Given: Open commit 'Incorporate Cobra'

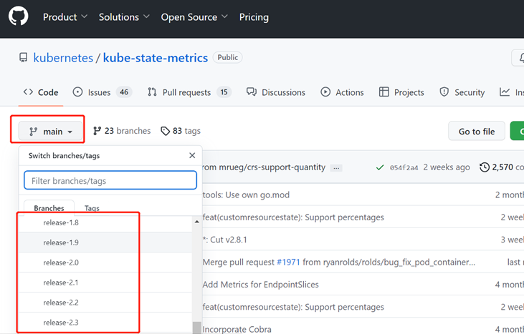Looking at the screenshot, I should pyautogui.click(x=237, y=329).
